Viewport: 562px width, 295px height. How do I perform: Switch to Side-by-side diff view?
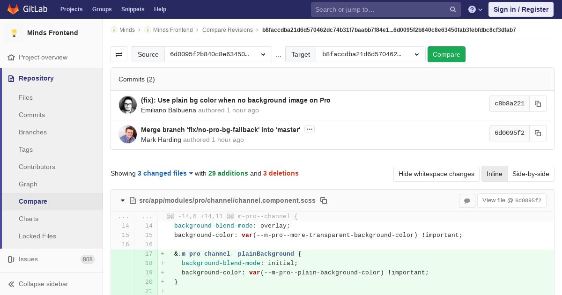(531, 174)
